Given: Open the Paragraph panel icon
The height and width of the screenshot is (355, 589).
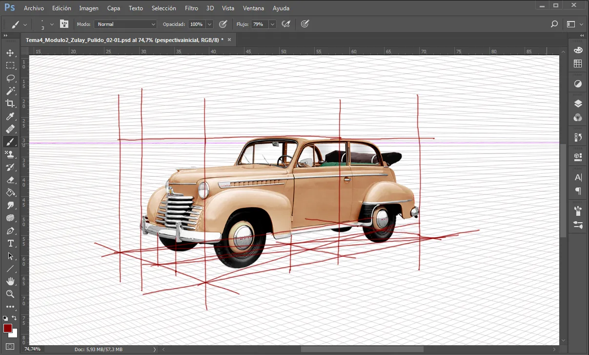Looking at the screenshot, I should click(578, 190).
